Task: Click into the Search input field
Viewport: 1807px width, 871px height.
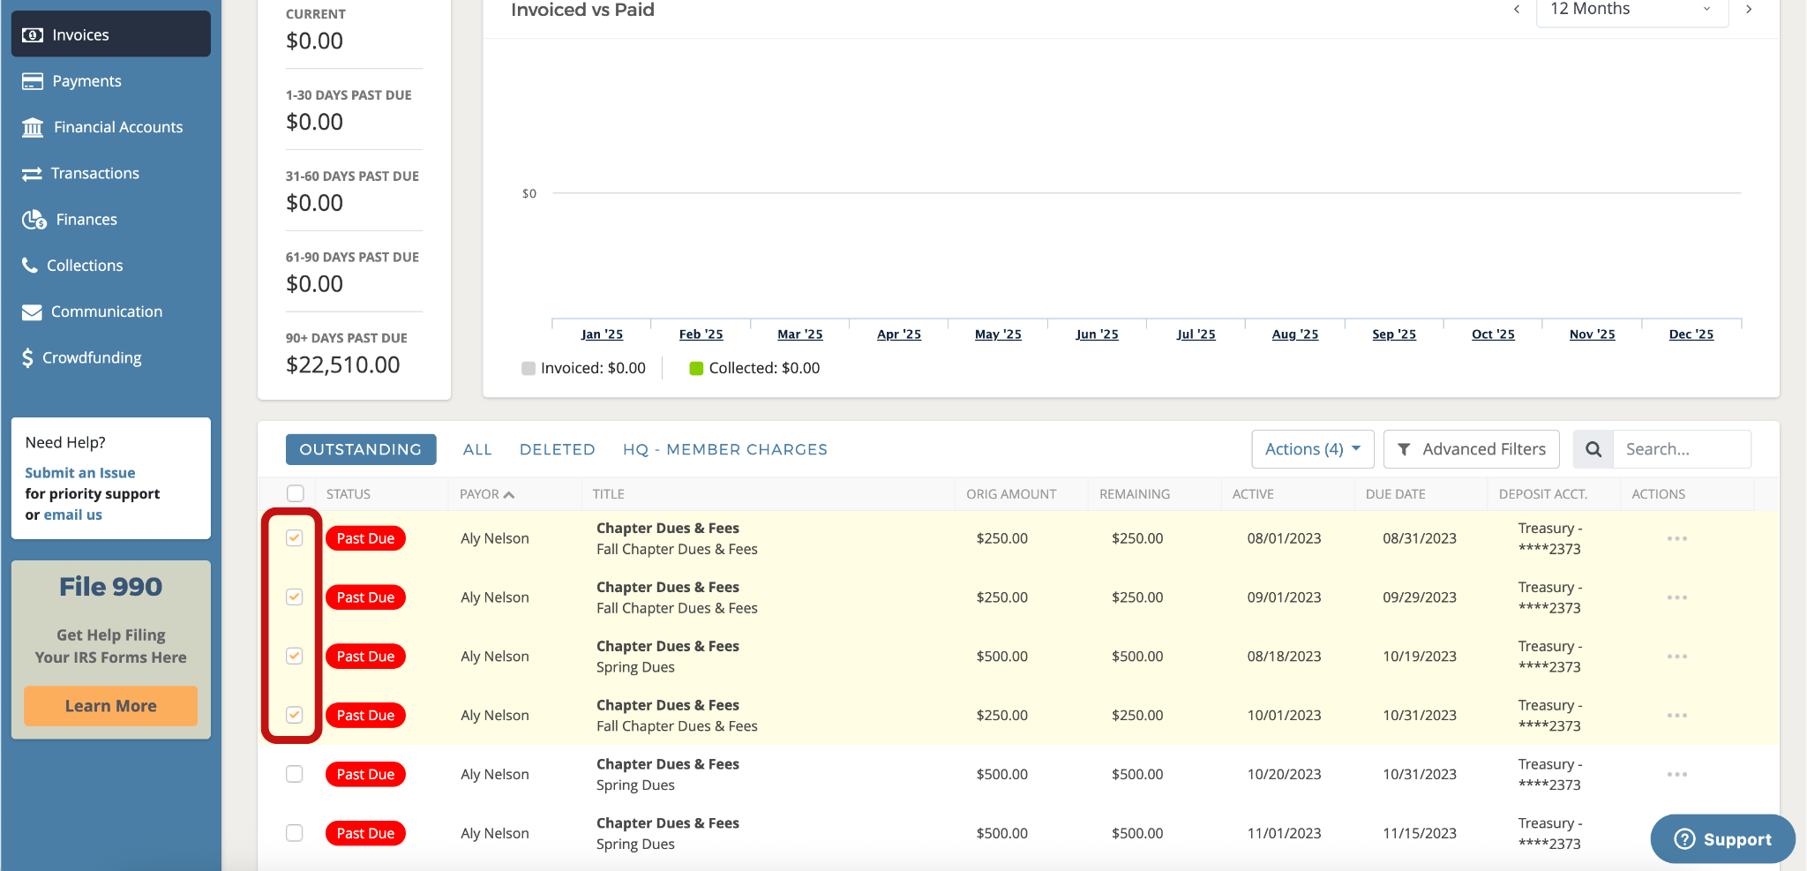Action: click(x=1681, y=449)
